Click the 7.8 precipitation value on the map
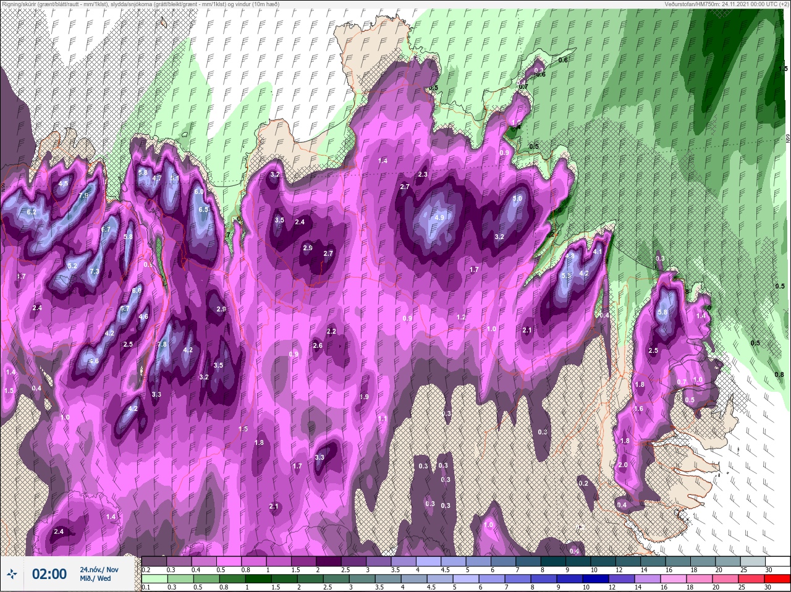The width and height of the screenshot is (791, 592). tap(163, 344)
